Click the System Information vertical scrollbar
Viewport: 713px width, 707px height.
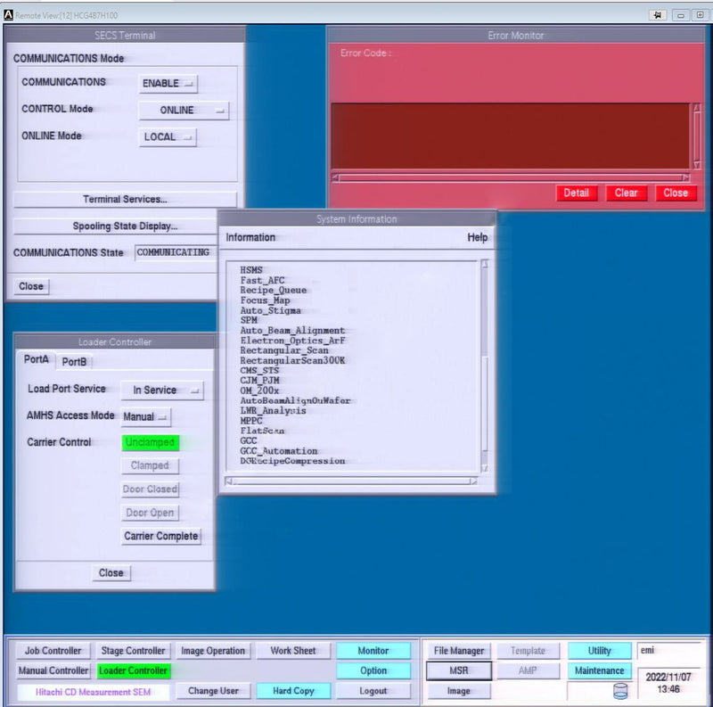(486, 366)
